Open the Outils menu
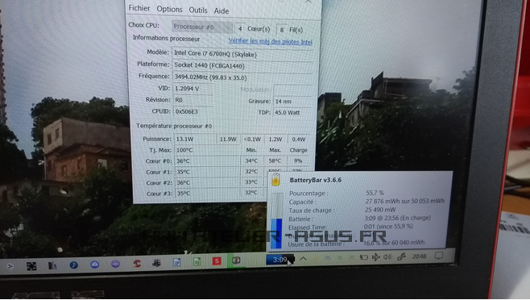The image size is (530, 300). tap(197, 10)
